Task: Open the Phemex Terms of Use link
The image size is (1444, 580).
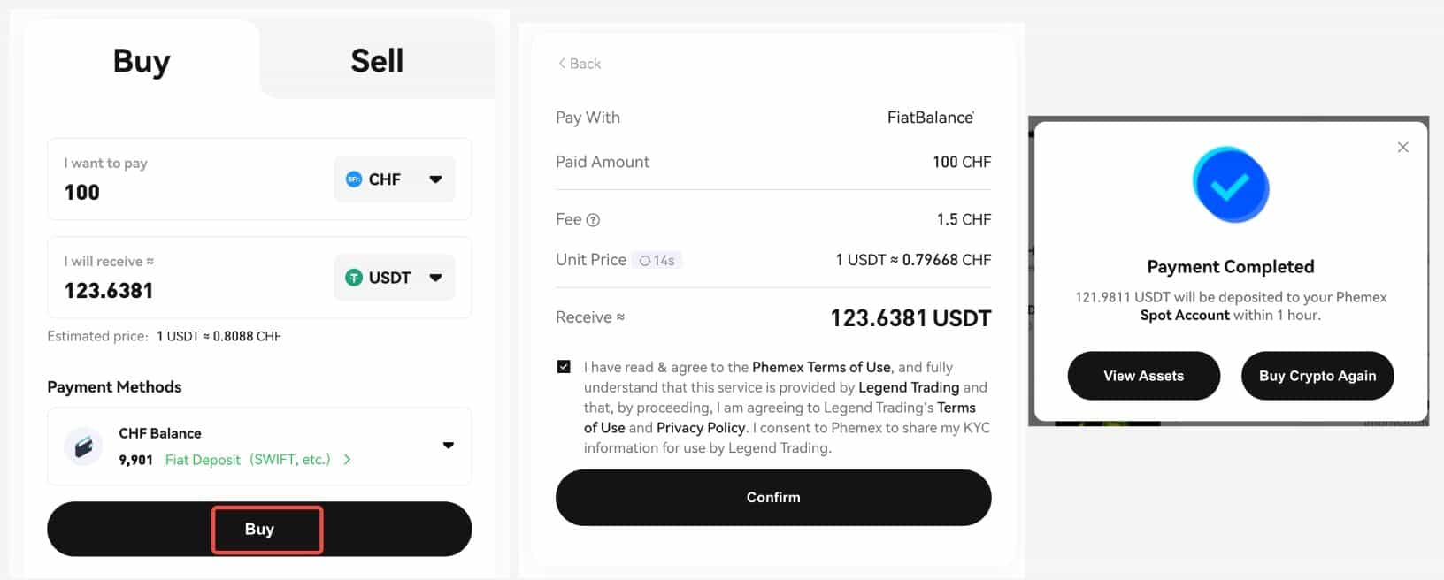Action: (x=821, y=367)
